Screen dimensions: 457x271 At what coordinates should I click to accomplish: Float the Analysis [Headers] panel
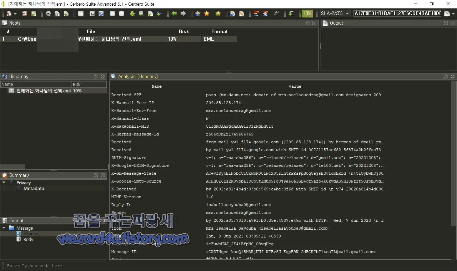pyautogui.click(x=446, y=76)
